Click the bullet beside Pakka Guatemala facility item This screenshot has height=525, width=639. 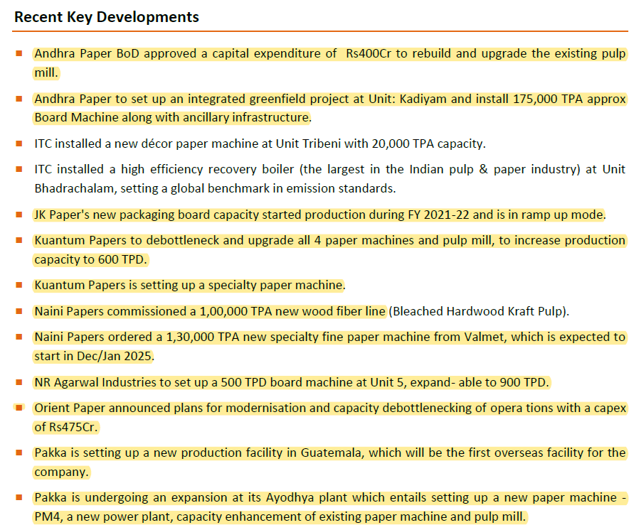coord(19,453)
